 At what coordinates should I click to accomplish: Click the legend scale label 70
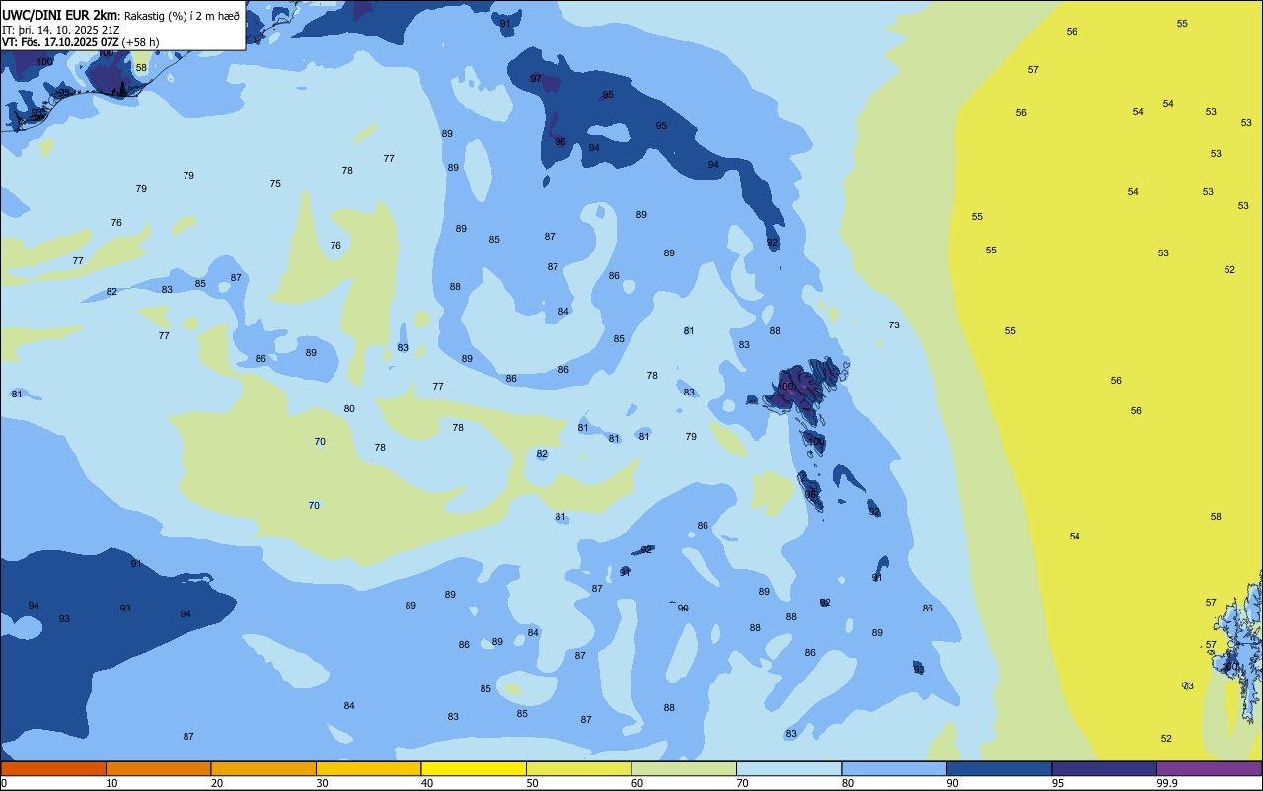(742, 783)
